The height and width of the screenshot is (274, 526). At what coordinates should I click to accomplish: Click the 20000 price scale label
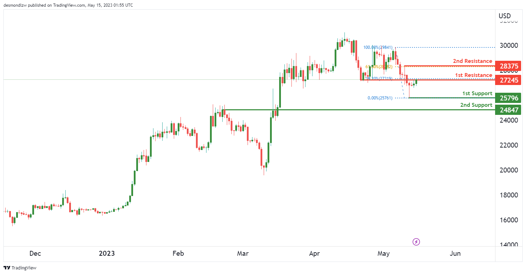508,170
